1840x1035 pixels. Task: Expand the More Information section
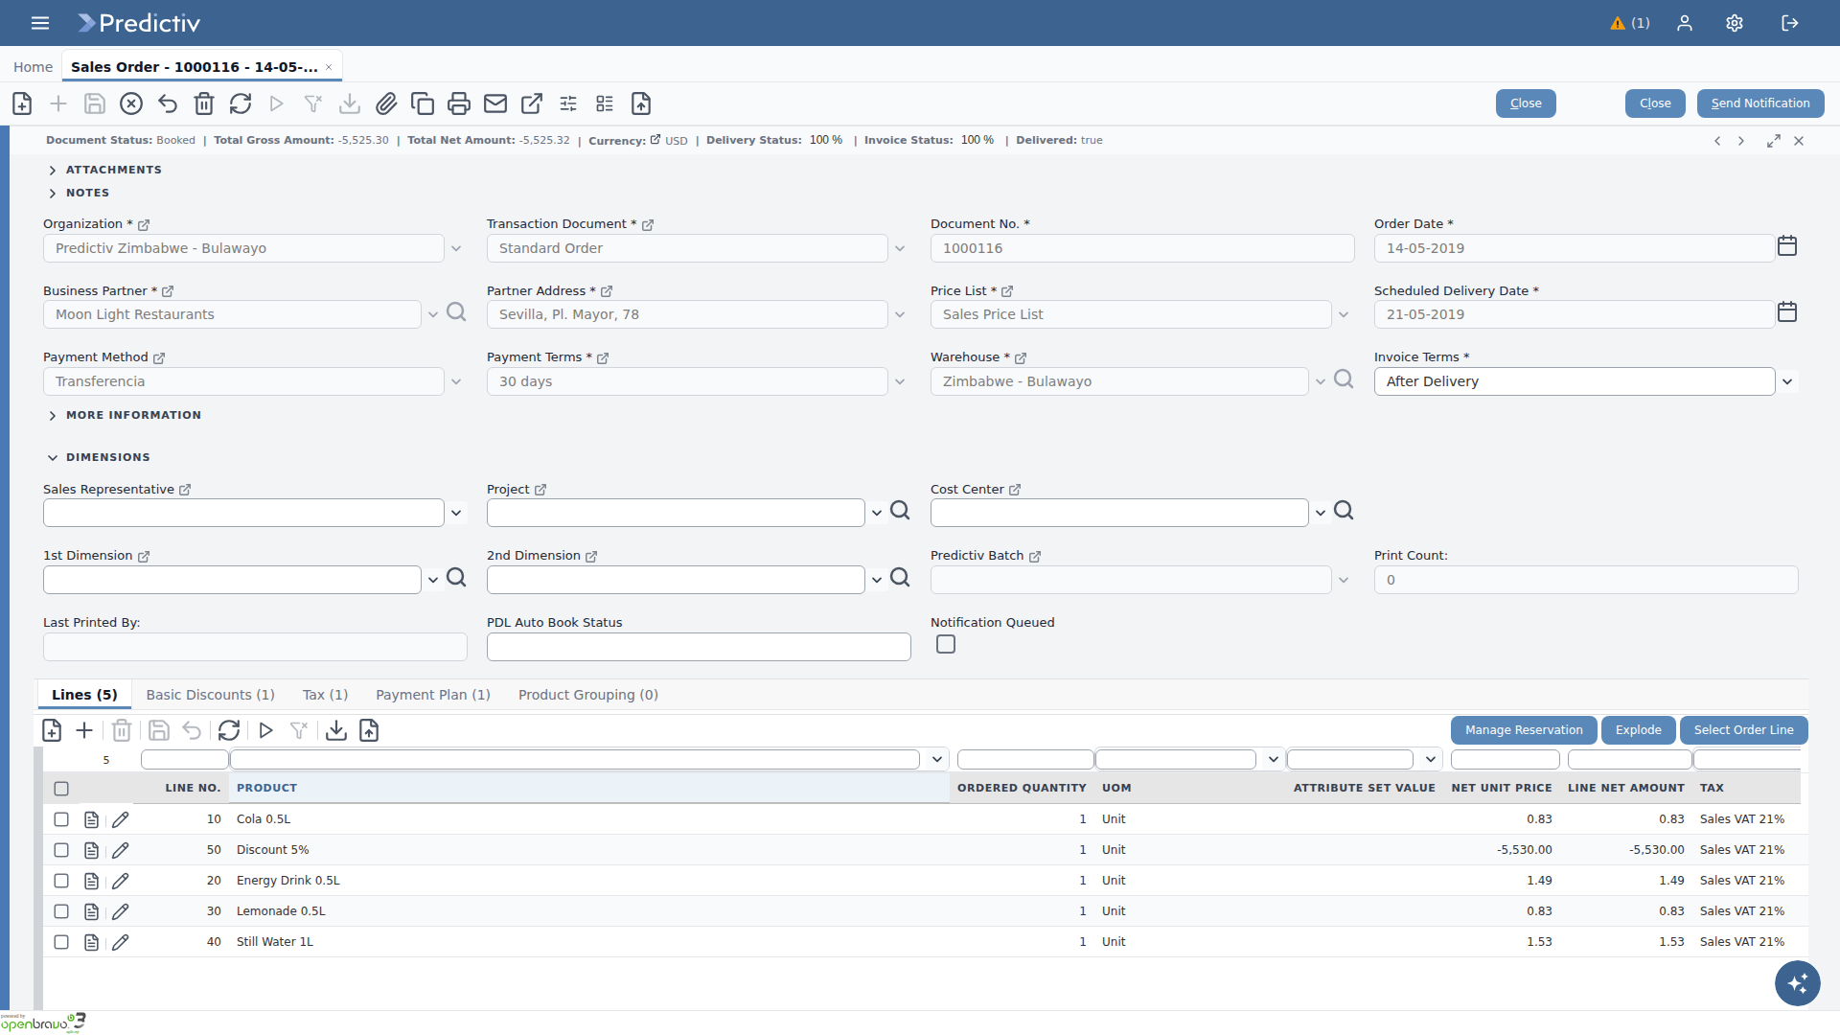tap(125, 415)
